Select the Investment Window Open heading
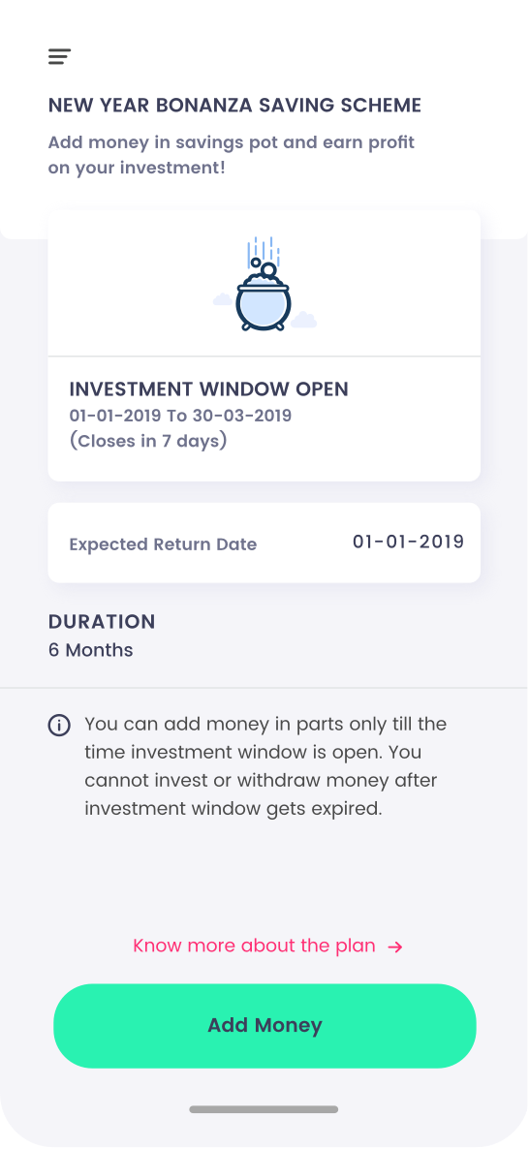The width and height of the screenshot is (529, 1149). click(x=209, y=389)
